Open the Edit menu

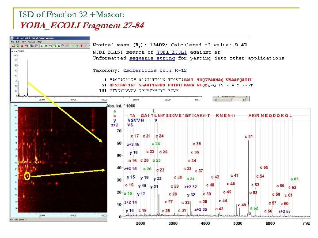[18, 42]
